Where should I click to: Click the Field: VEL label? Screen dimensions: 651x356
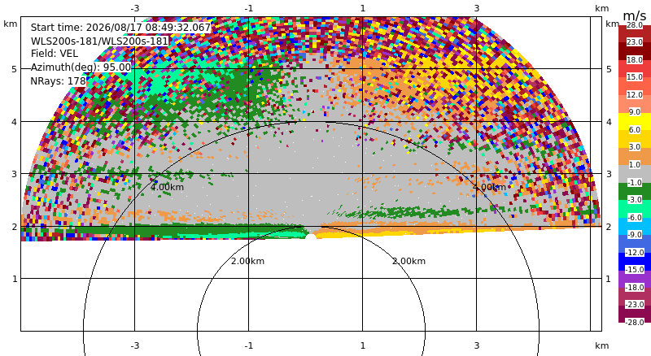click(x=55, y=54)
